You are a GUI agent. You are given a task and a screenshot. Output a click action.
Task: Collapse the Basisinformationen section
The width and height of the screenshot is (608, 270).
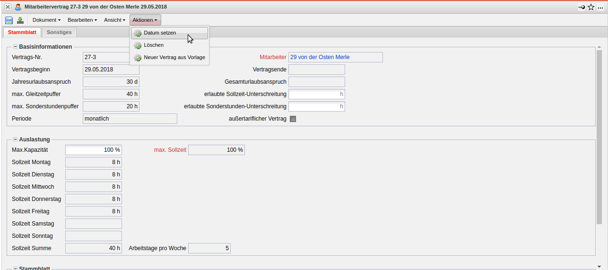coord(15,47)
